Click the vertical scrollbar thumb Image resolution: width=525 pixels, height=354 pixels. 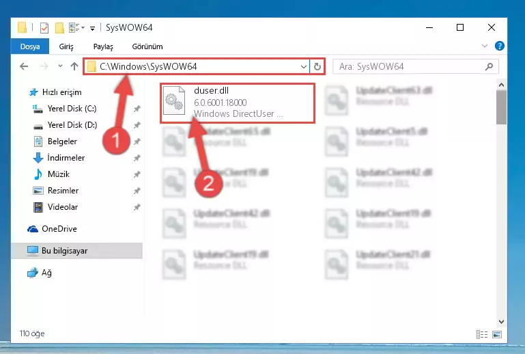click(501, 107)
